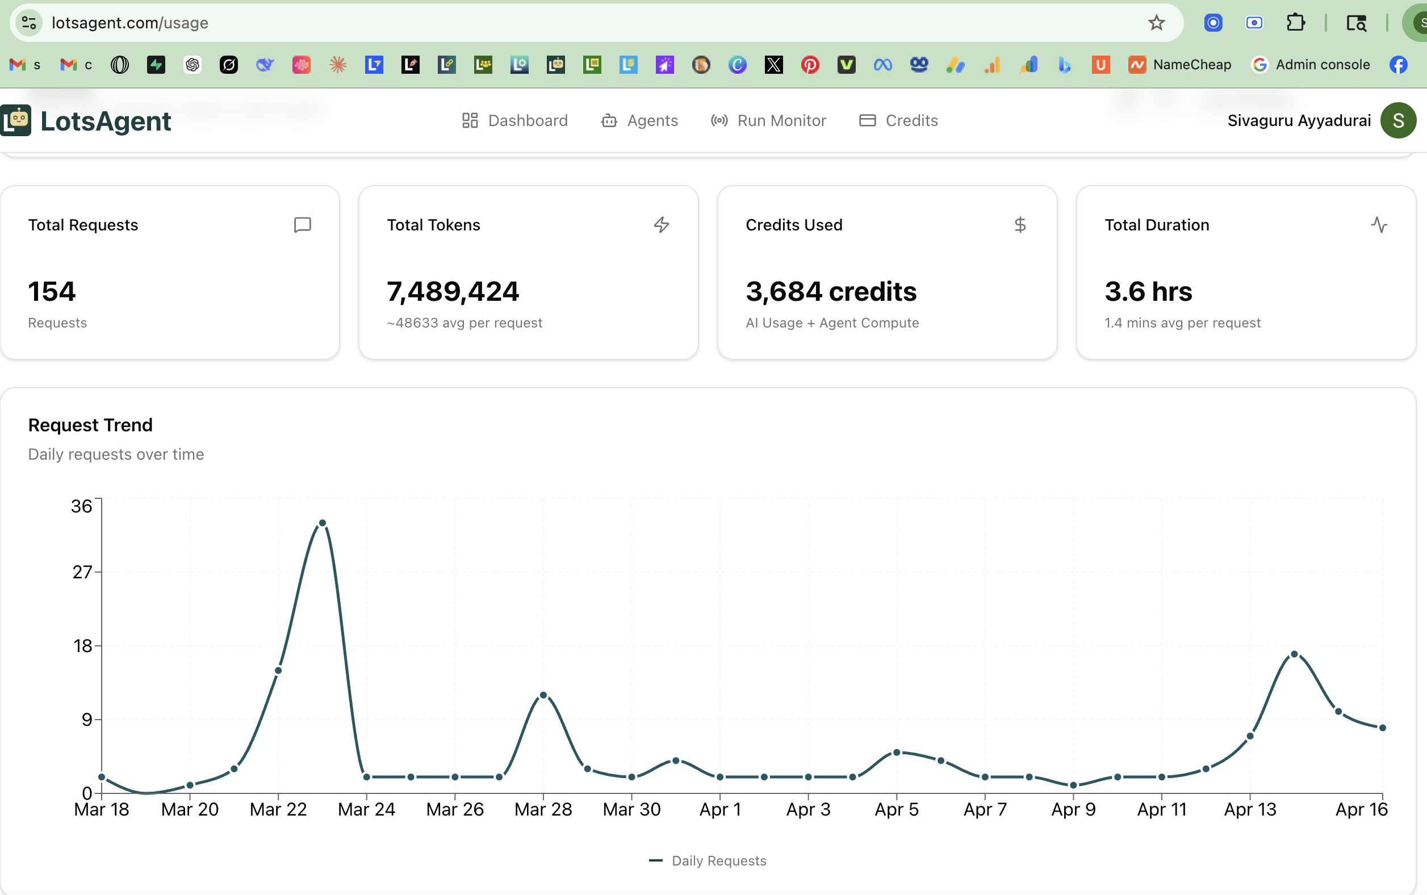Open the Pinterest bookmark
This screenshot has width=1427, height=895.
tap(810, 65)
